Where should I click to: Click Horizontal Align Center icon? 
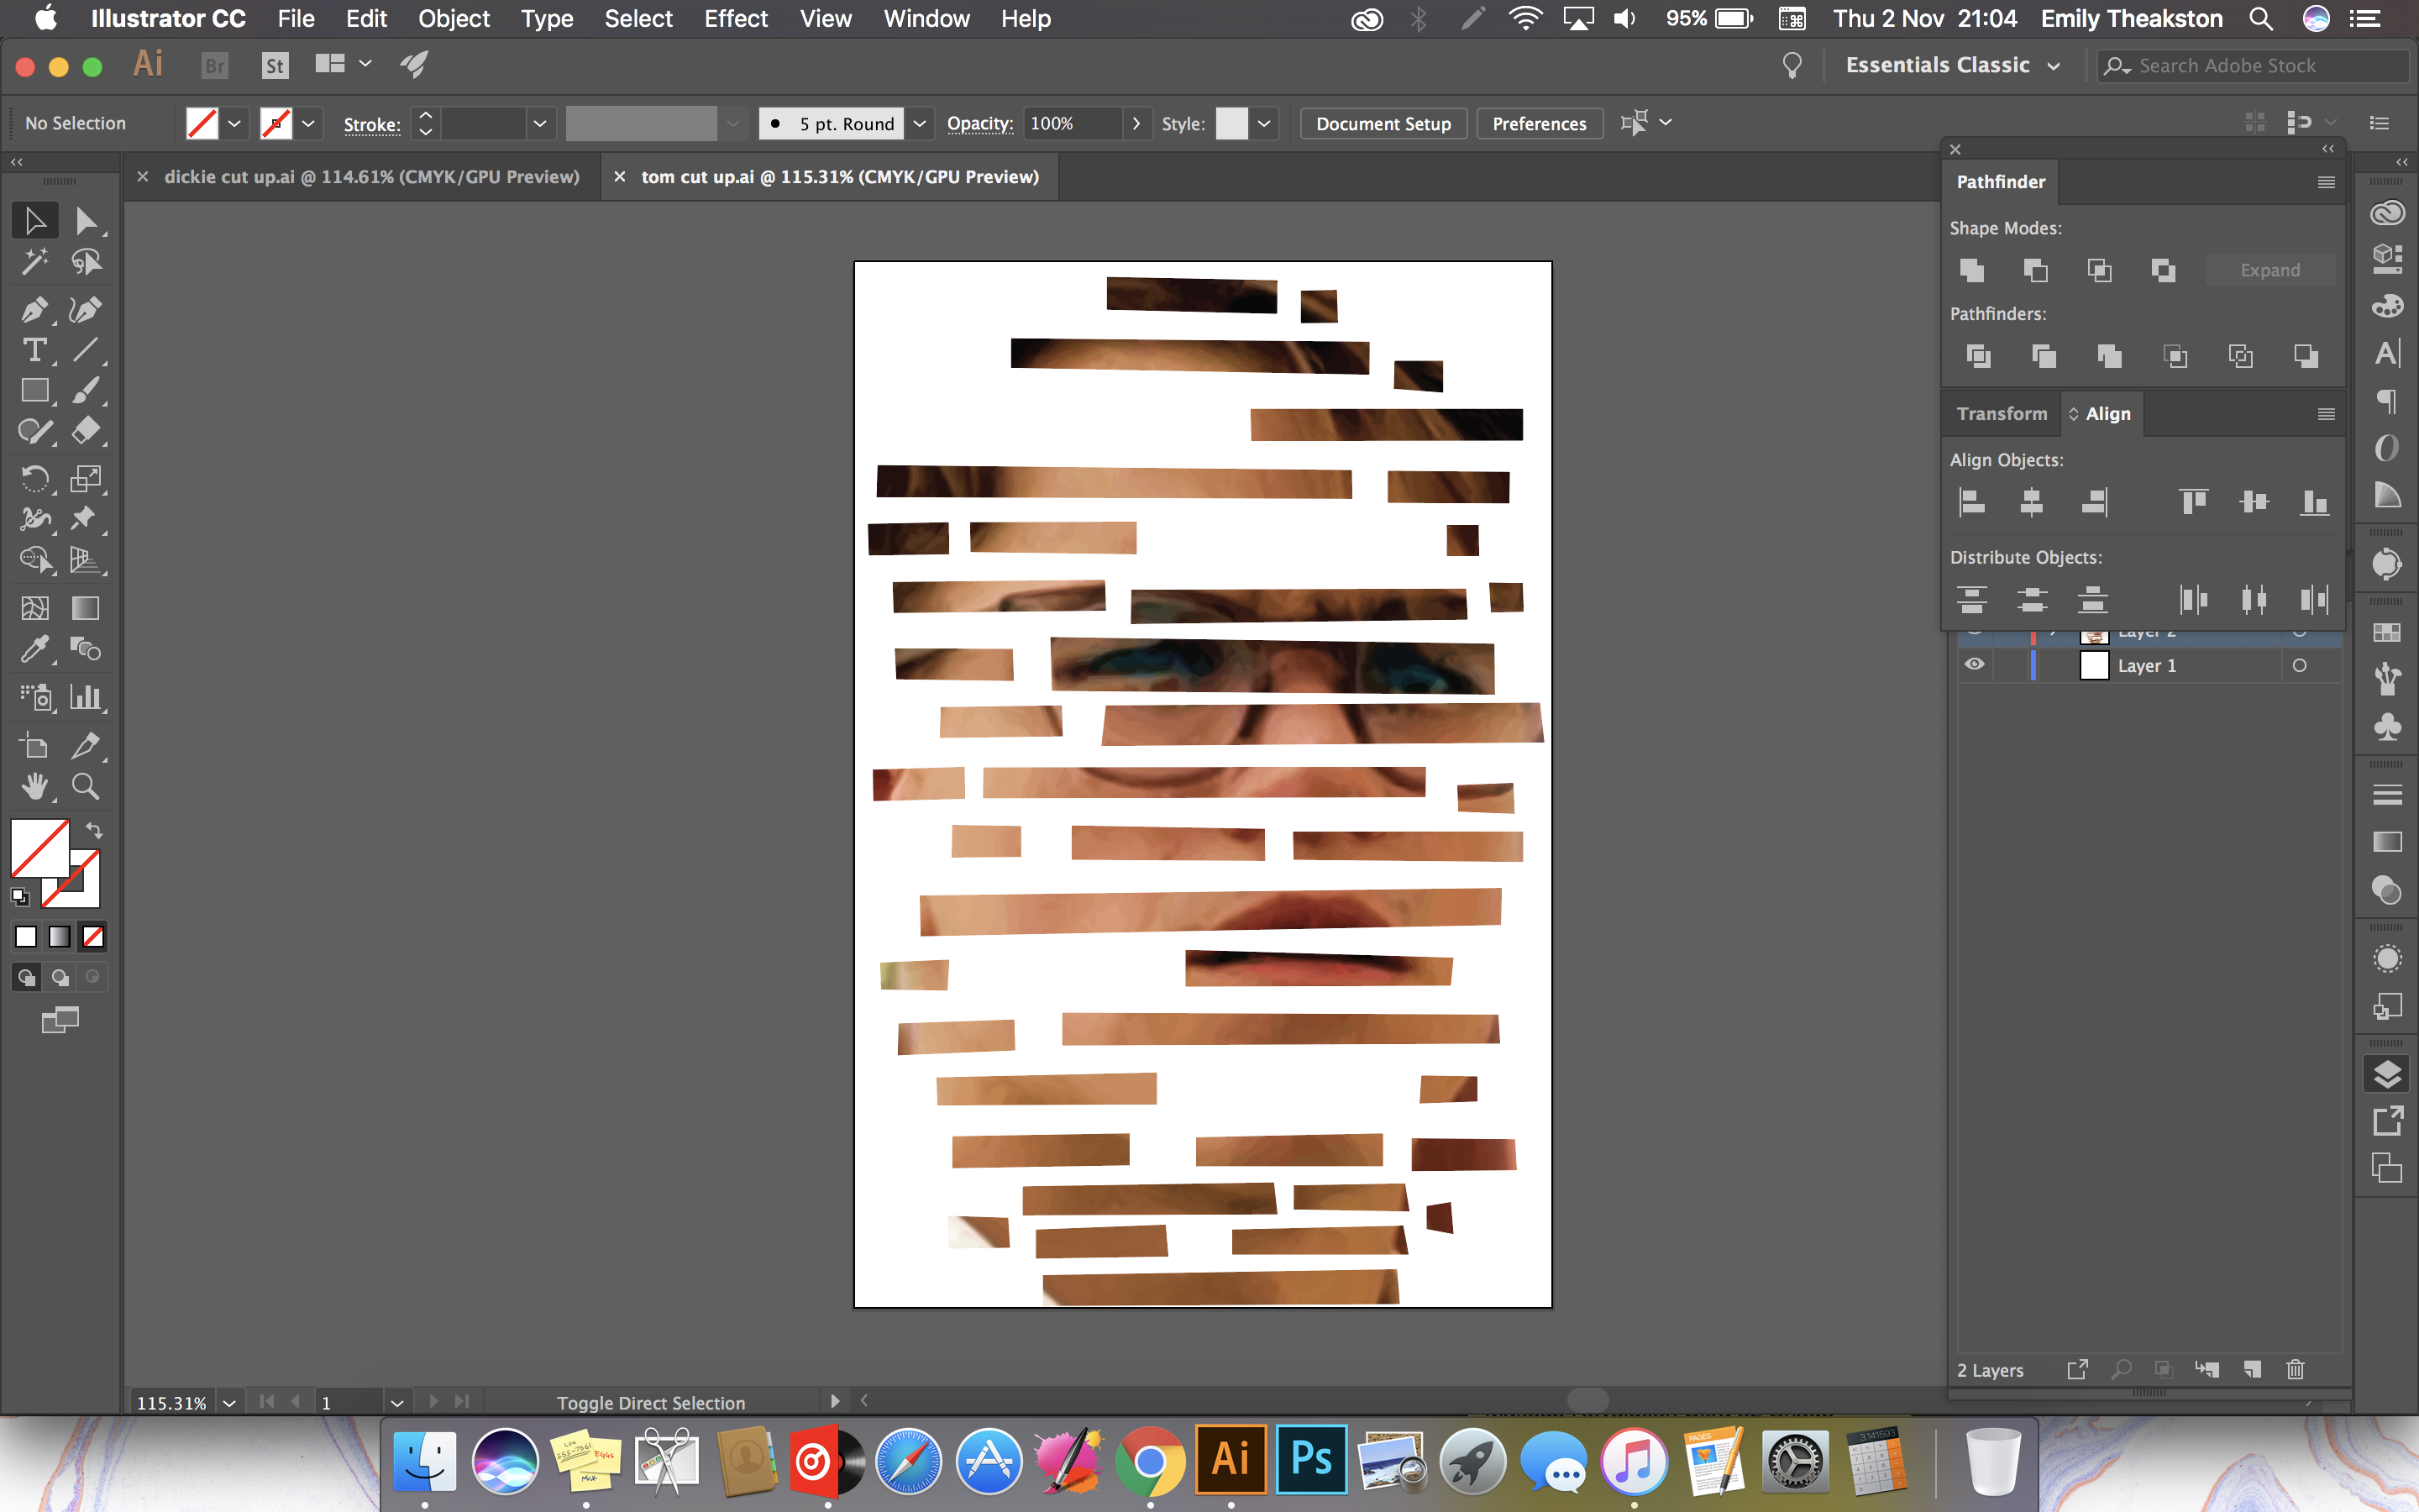click(2031, 502)
